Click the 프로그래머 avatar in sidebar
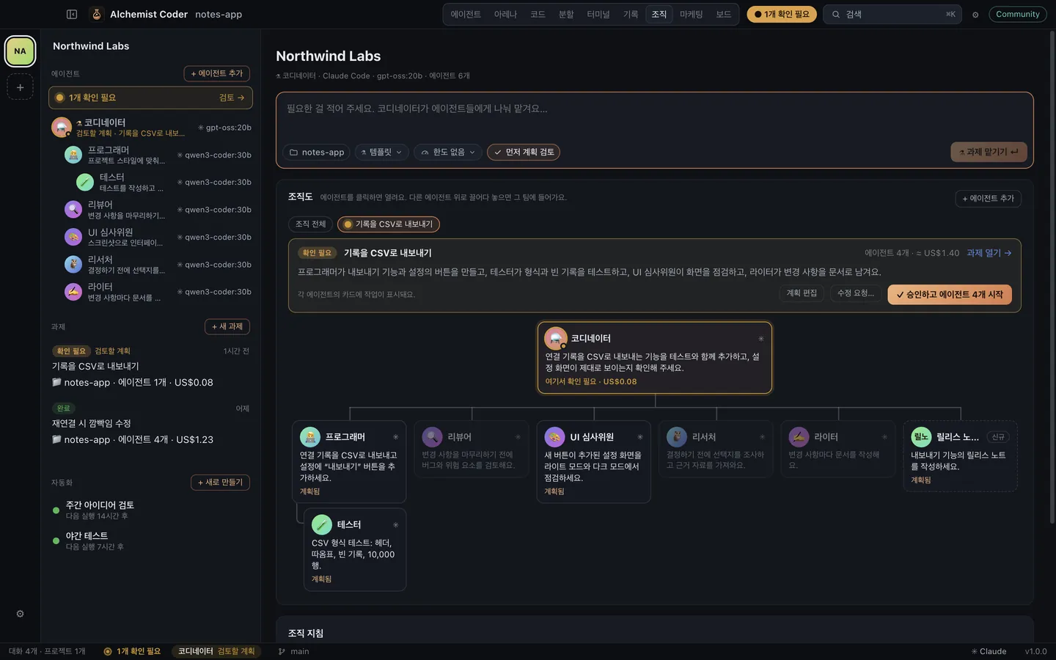The image size is (1056, 660). (x=73, y=154)
